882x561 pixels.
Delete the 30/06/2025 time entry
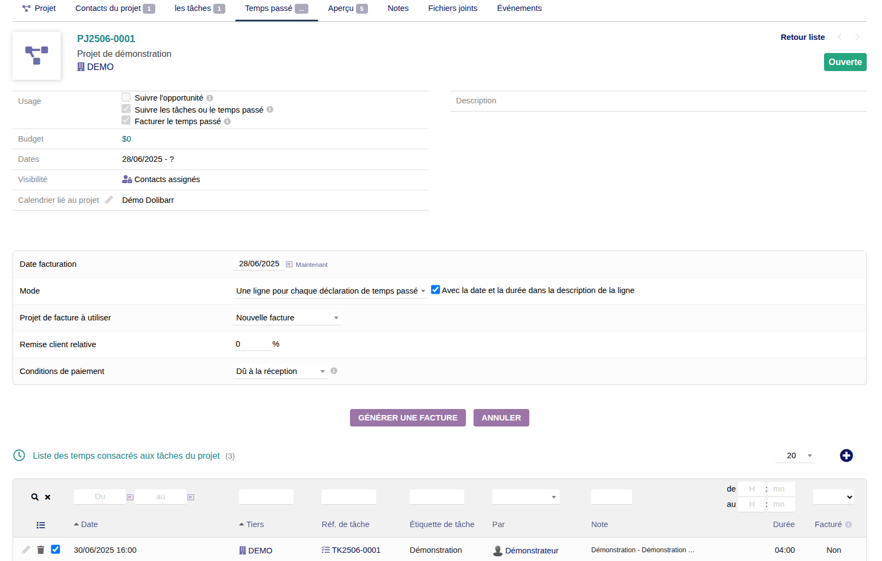pos(40,550)
